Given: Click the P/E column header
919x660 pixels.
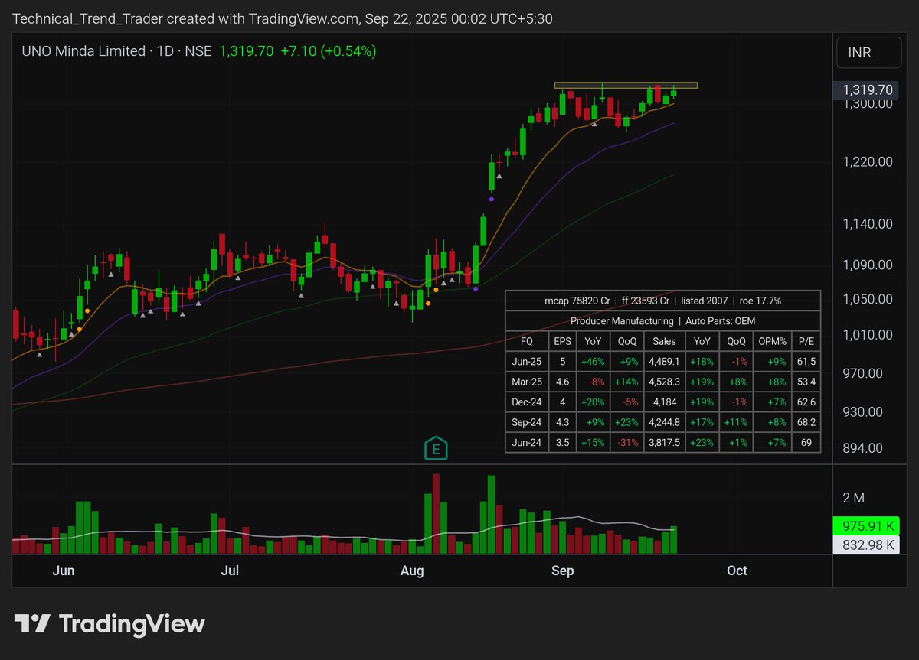Looking at the screenshot, I should pyautogui.click(x=806, y=341).
